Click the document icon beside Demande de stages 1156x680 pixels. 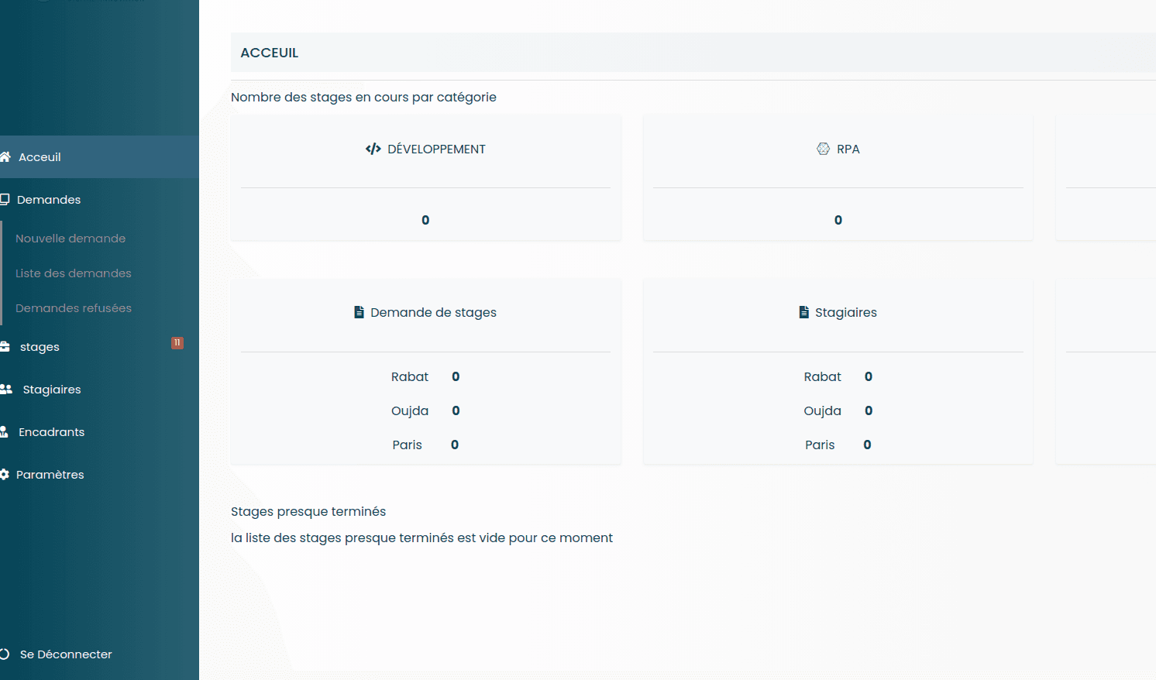coord(359,312)
